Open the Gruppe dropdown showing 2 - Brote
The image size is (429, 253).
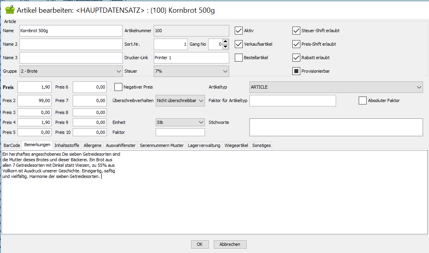(71, 71)
